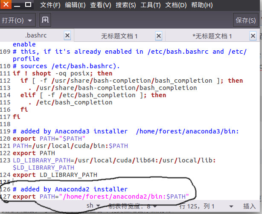Click line 121 PATH=/usr/local/cuda/bin:$PATH
Image resolution: width=262 pixels, height=214 pixels.
(70, 146)
